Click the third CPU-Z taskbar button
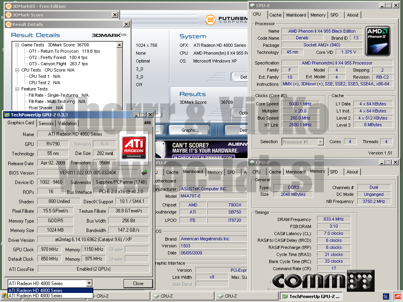 click(x=246, y=296)
